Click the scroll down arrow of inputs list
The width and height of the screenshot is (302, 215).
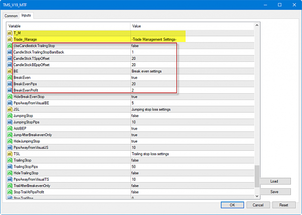257,196
